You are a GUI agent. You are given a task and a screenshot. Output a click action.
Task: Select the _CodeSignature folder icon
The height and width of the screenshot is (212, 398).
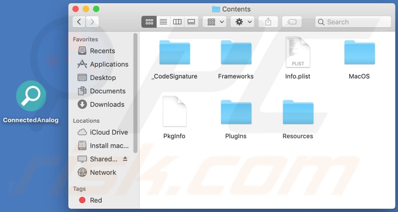[x=175, y=52]
